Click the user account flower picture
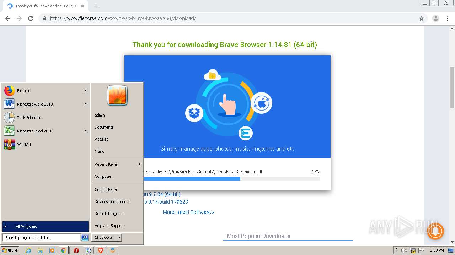Screen dimensions: 455x255 (117, 96)
